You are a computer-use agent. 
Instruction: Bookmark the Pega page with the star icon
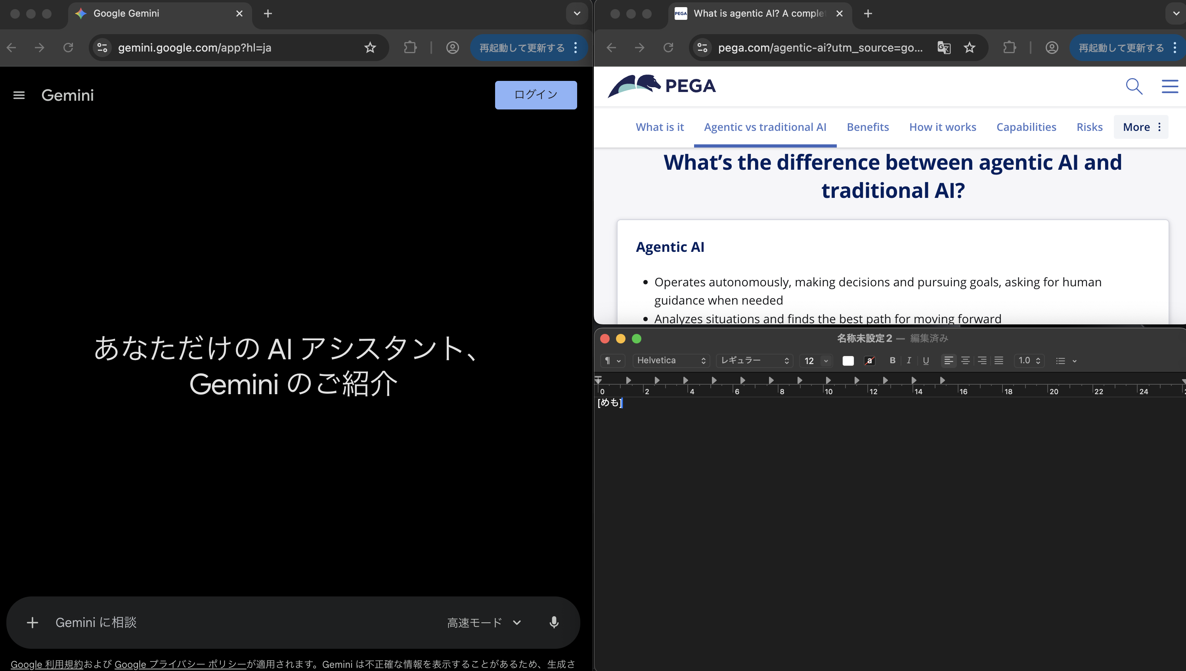tap(970, 48)
